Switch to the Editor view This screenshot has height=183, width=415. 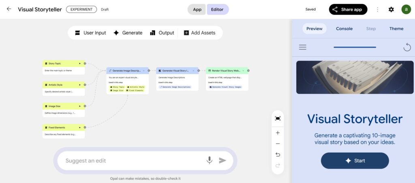217,9
